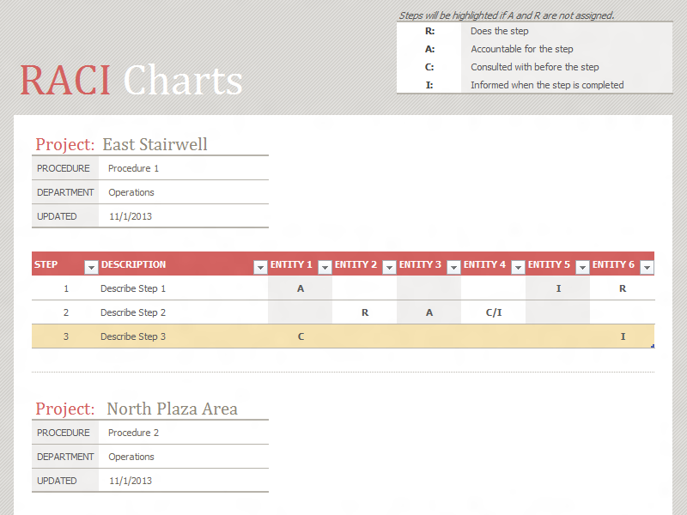Click the C/I cell for Entity 4

(x=494, y=312)
